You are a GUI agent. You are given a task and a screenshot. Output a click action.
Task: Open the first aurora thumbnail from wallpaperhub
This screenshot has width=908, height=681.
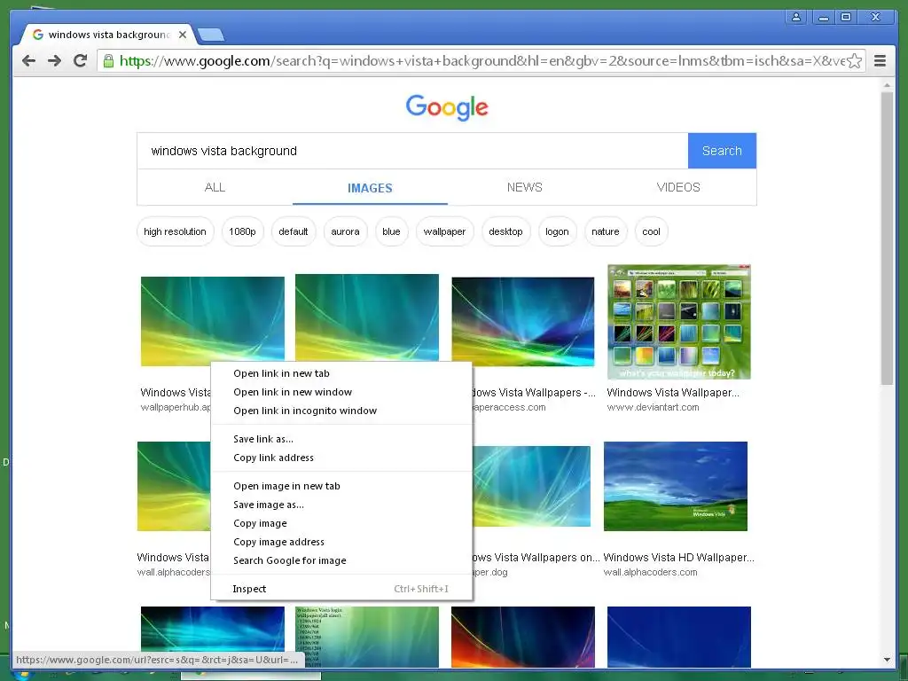tap(213, 321)
